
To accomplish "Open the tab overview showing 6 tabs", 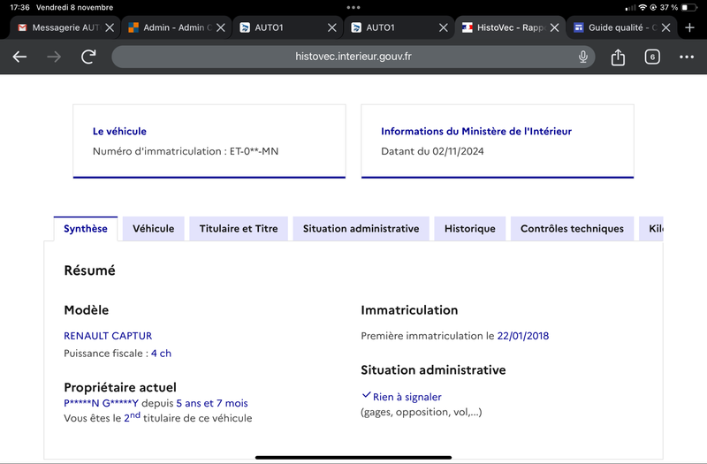I will (x=652, y=57).
